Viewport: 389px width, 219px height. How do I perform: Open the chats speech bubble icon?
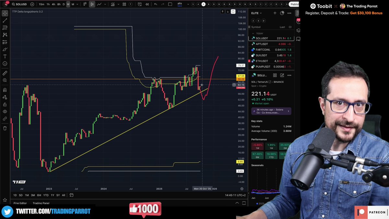point(298,39)
